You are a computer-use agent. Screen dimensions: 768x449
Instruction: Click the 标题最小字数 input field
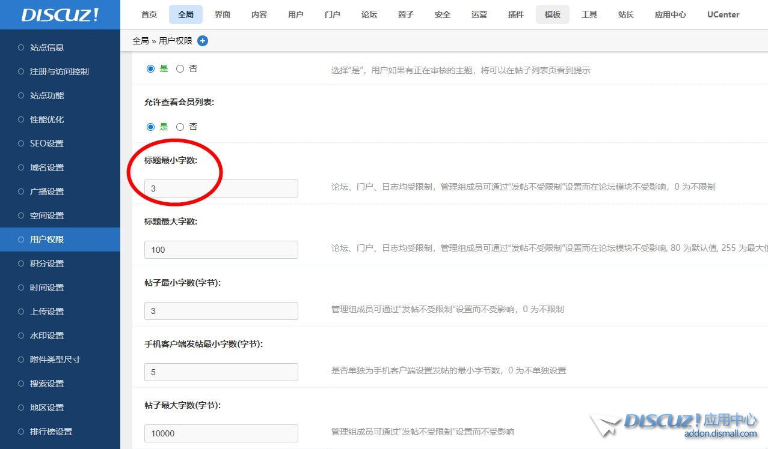coord(221,188)
